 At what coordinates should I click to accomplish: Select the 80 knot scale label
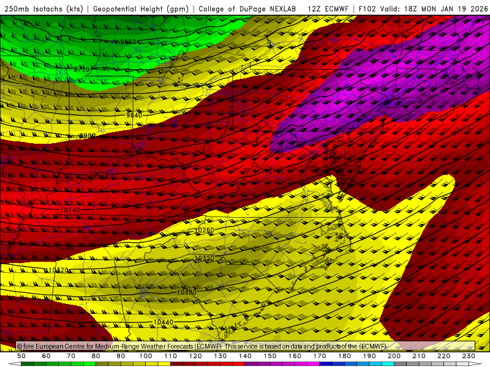pos(96,356)
